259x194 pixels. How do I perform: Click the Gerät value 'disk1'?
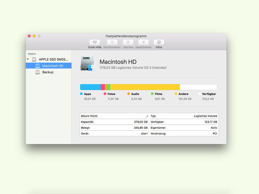tap(144, 134)
